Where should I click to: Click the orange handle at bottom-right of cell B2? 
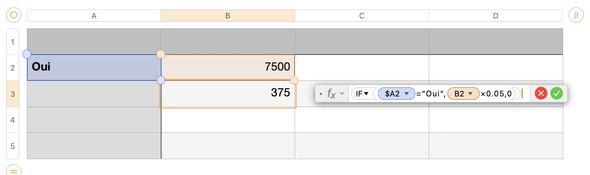point(294,80)
